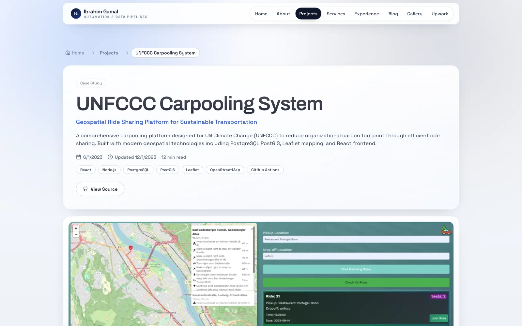This screenshot has height=326, width=522.
Task: Click the View Source button
Action: pyautogui.click(x=100, y=189)
